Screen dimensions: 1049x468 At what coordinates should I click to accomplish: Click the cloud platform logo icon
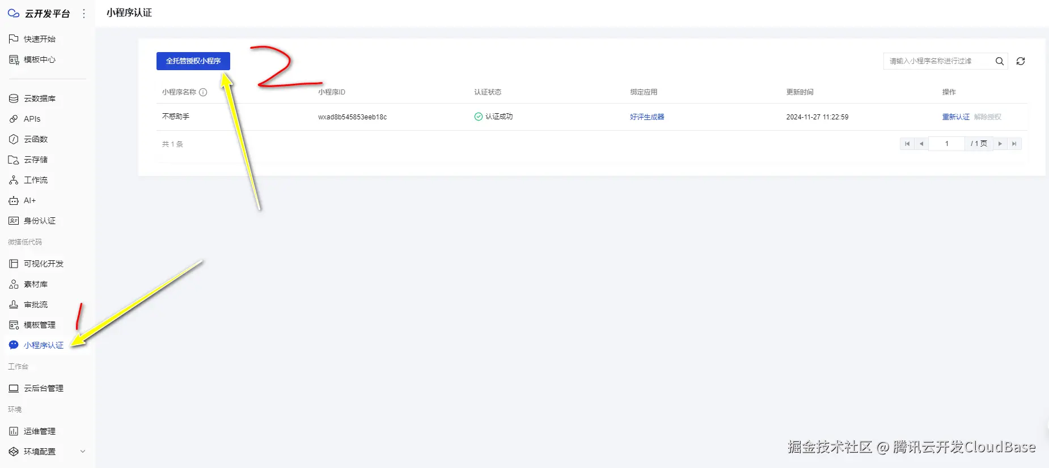pyautogui.click(x=14, y=13)
